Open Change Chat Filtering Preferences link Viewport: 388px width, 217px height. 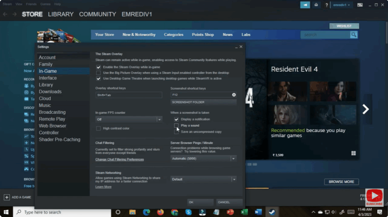pyautogui.click(x=119, y=160)
